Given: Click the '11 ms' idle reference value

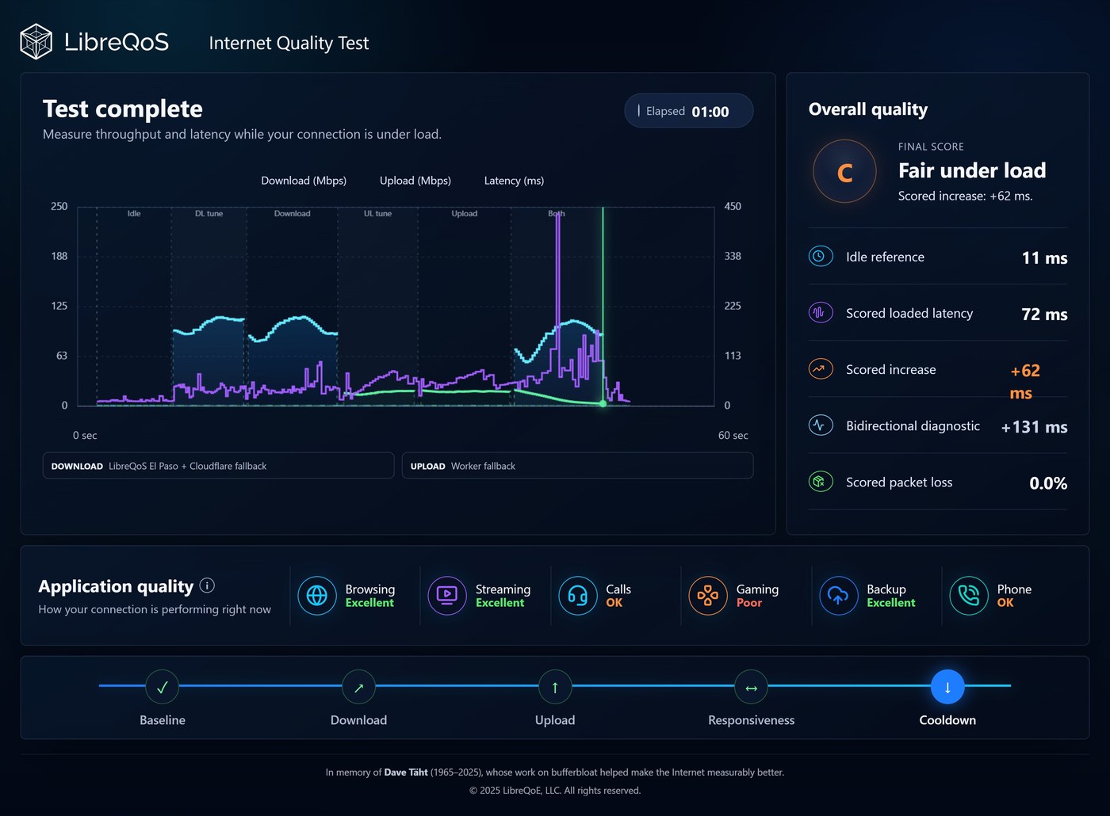Looking at the screenshot, I should [1044, 257].
